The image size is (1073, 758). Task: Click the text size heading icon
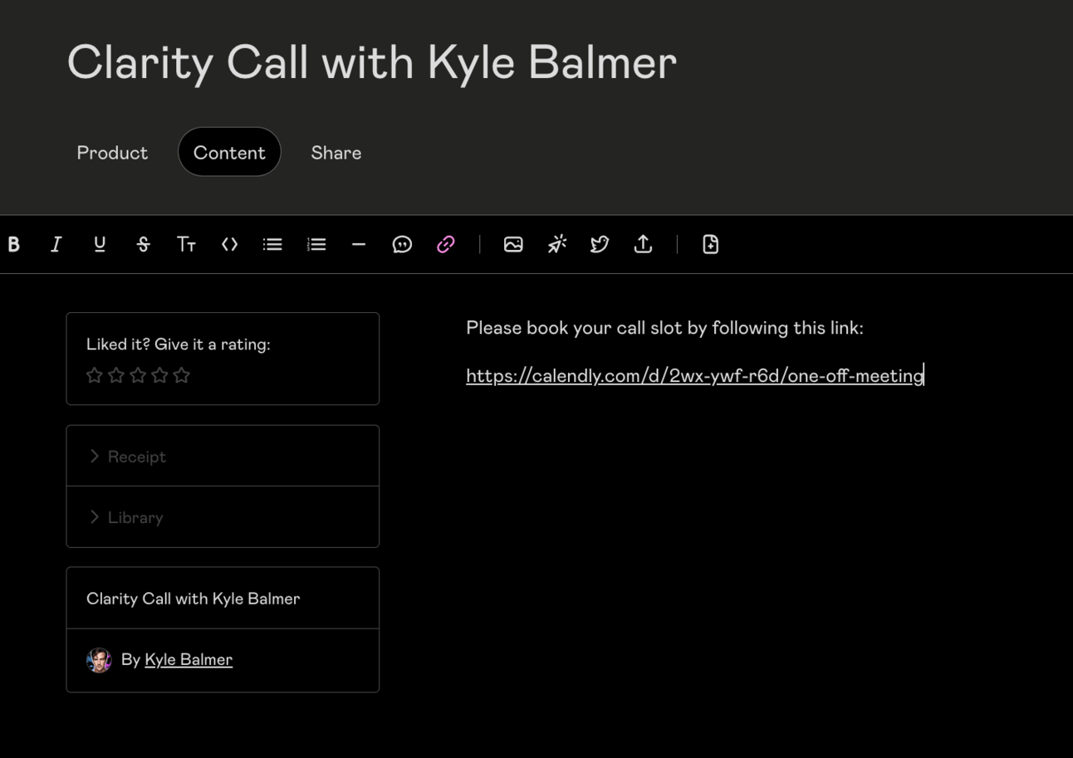point(186,244)
